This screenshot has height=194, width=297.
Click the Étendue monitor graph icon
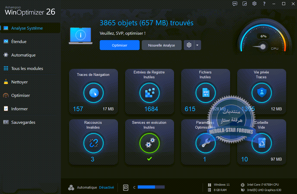point(6,41)
